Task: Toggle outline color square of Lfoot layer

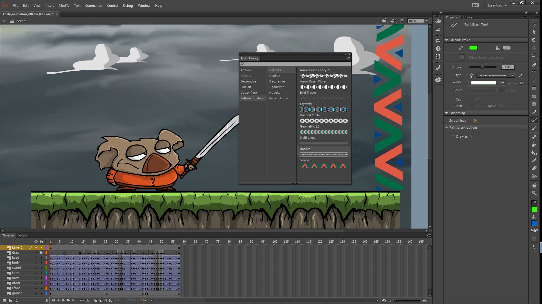Action: tap(46, 288)
